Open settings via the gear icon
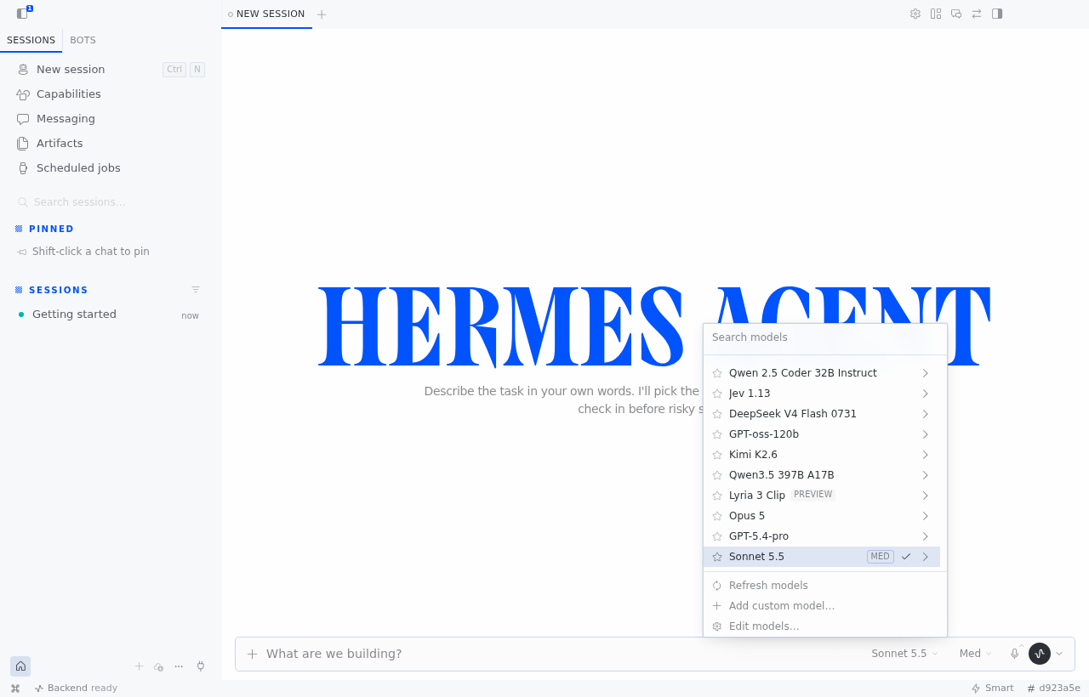 click(915, 14)
